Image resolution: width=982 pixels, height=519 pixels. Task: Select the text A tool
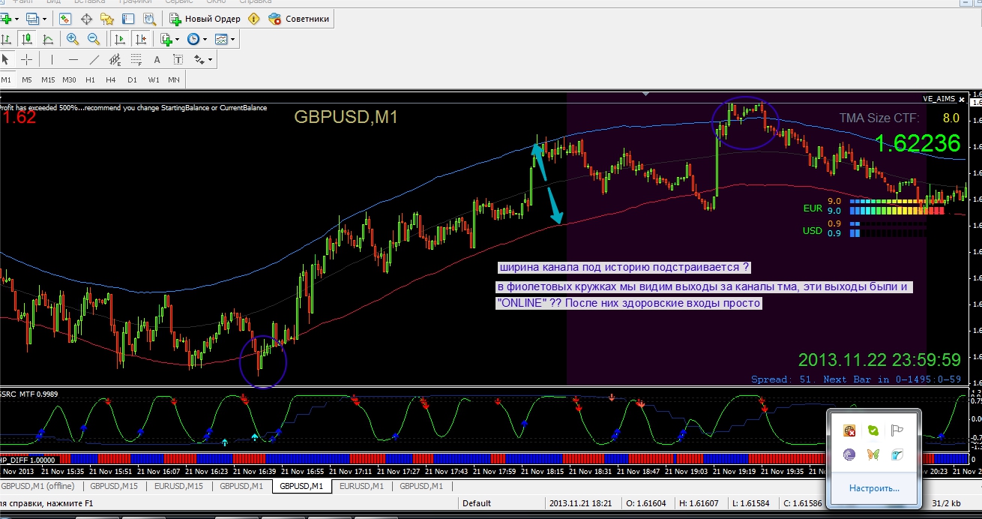pos(157,59)
